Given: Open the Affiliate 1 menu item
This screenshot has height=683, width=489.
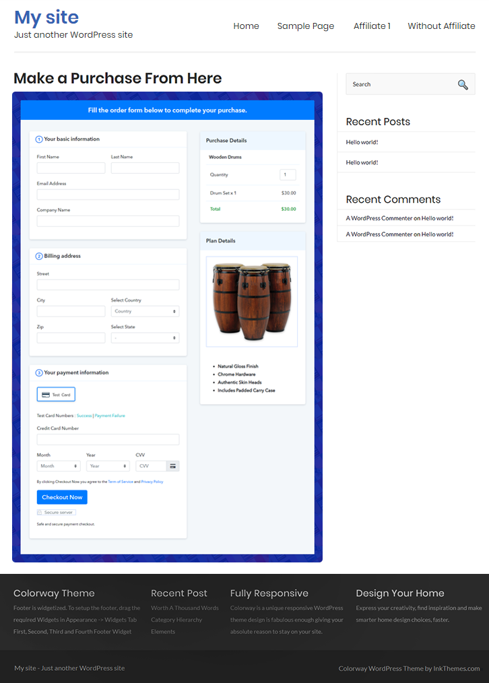Looking at the screenshot, I should coord(372,26).
